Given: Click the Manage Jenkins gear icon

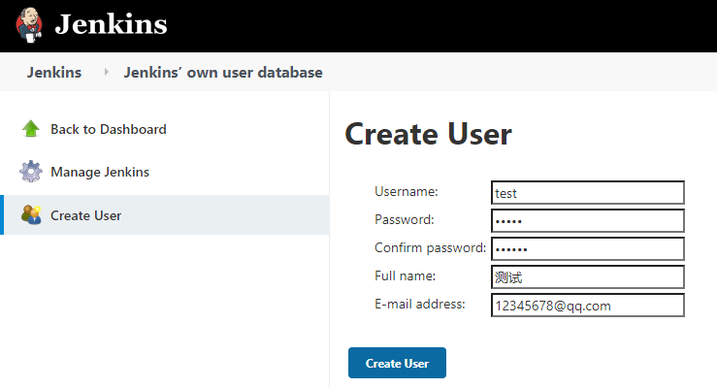Looking at the screenshot, I should (31, 172).
